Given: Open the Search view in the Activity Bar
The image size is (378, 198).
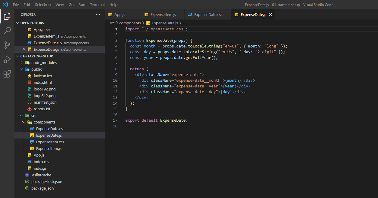Looking at the screenshot, I should tap(7, 31).
